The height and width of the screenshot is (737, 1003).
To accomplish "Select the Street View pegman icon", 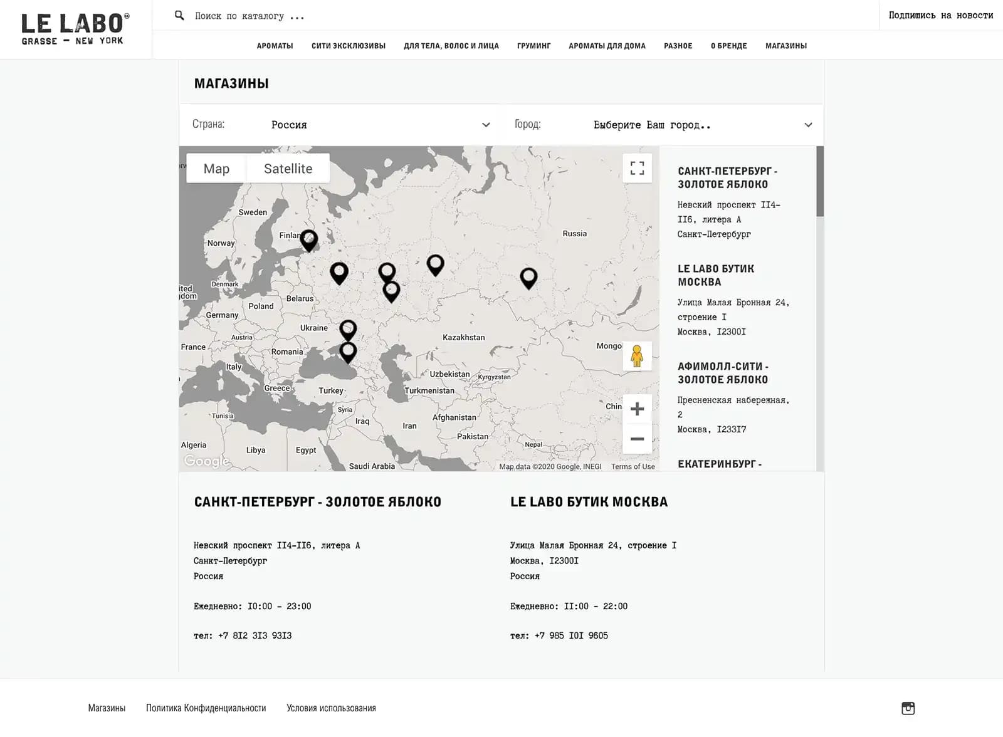I will [x=637, y=356].
